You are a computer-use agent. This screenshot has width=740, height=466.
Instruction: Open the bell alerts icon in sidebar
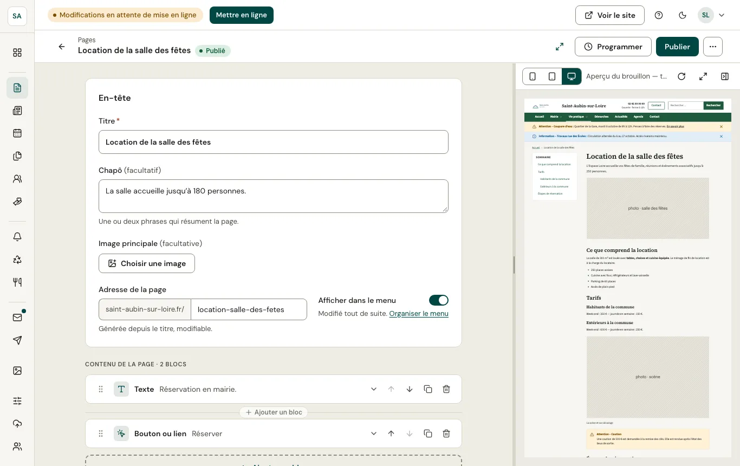(17, 237)
